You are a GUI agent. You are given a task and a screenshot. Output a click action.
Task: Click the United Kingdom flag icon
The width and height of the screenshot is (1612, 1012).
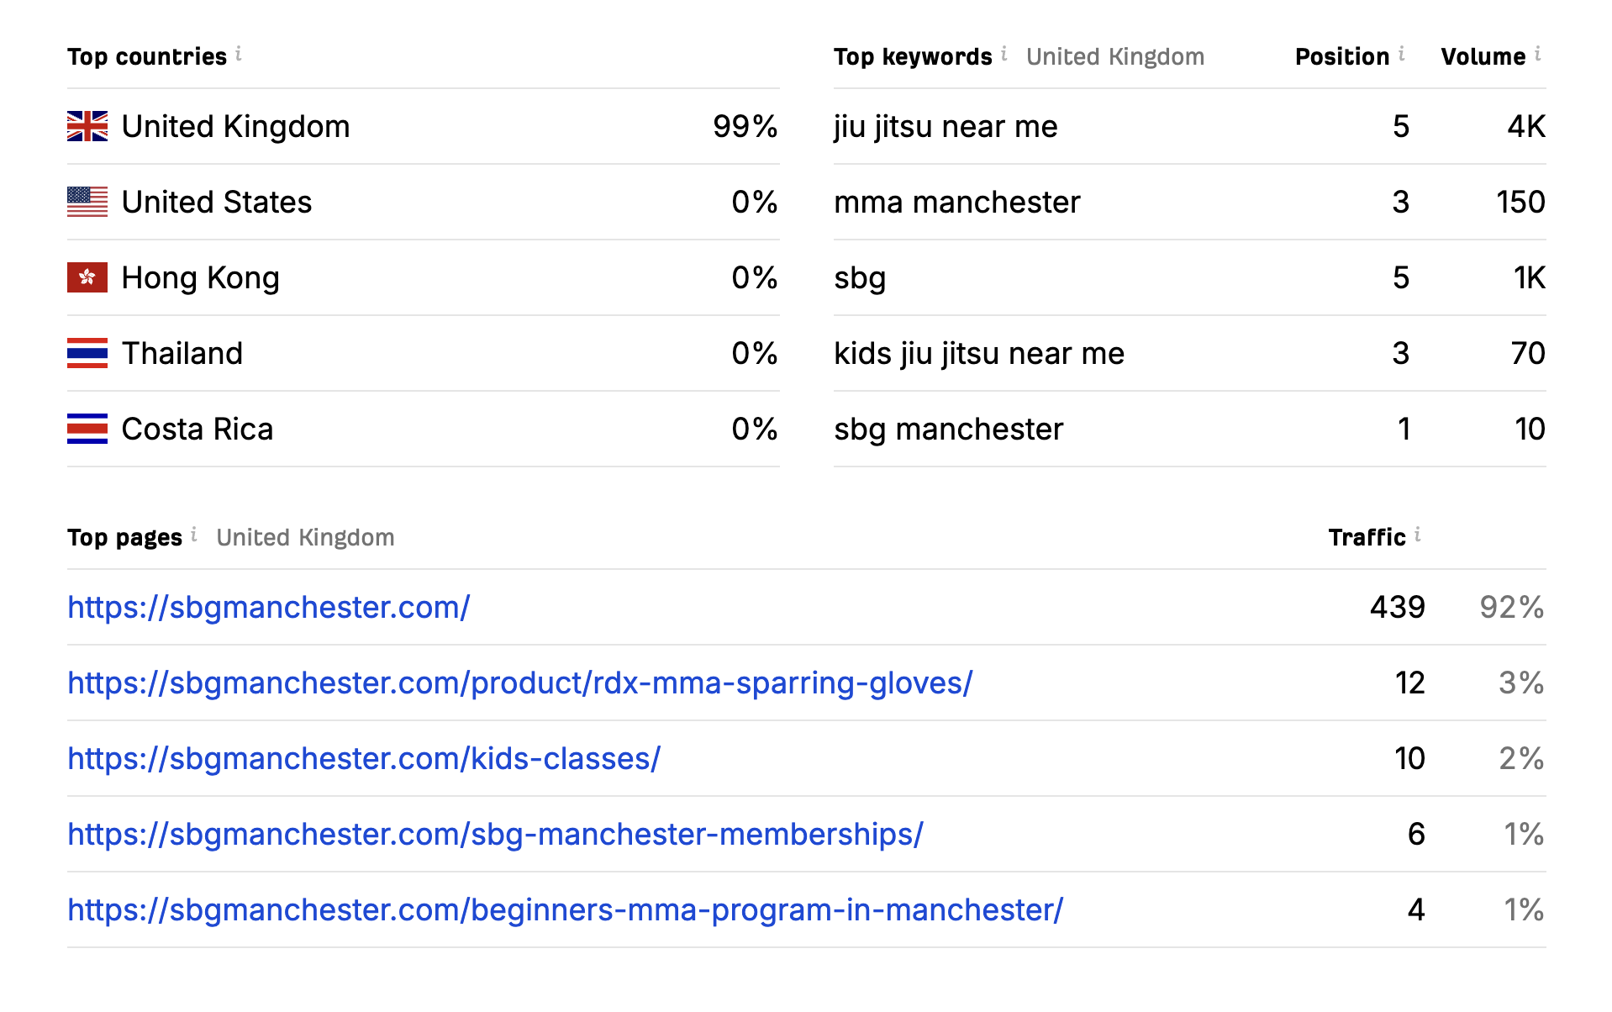pos(87,127)
